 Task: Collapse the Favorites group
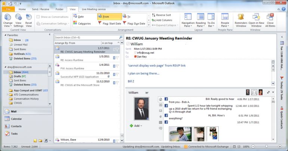(5, 35)
